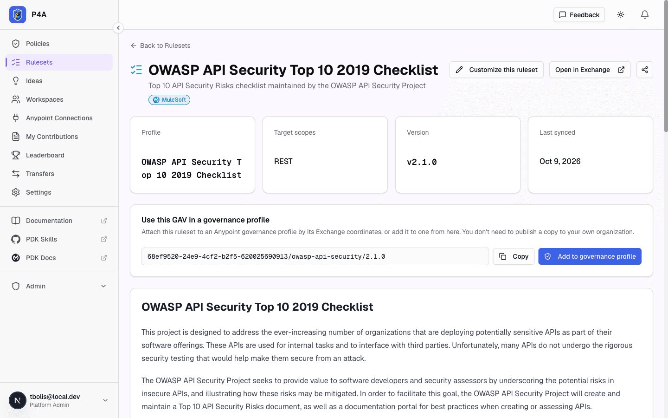The height and width of the screenshot is (418, 668).
Task: Click tbolis@local.dev account email
Action: 55,397
